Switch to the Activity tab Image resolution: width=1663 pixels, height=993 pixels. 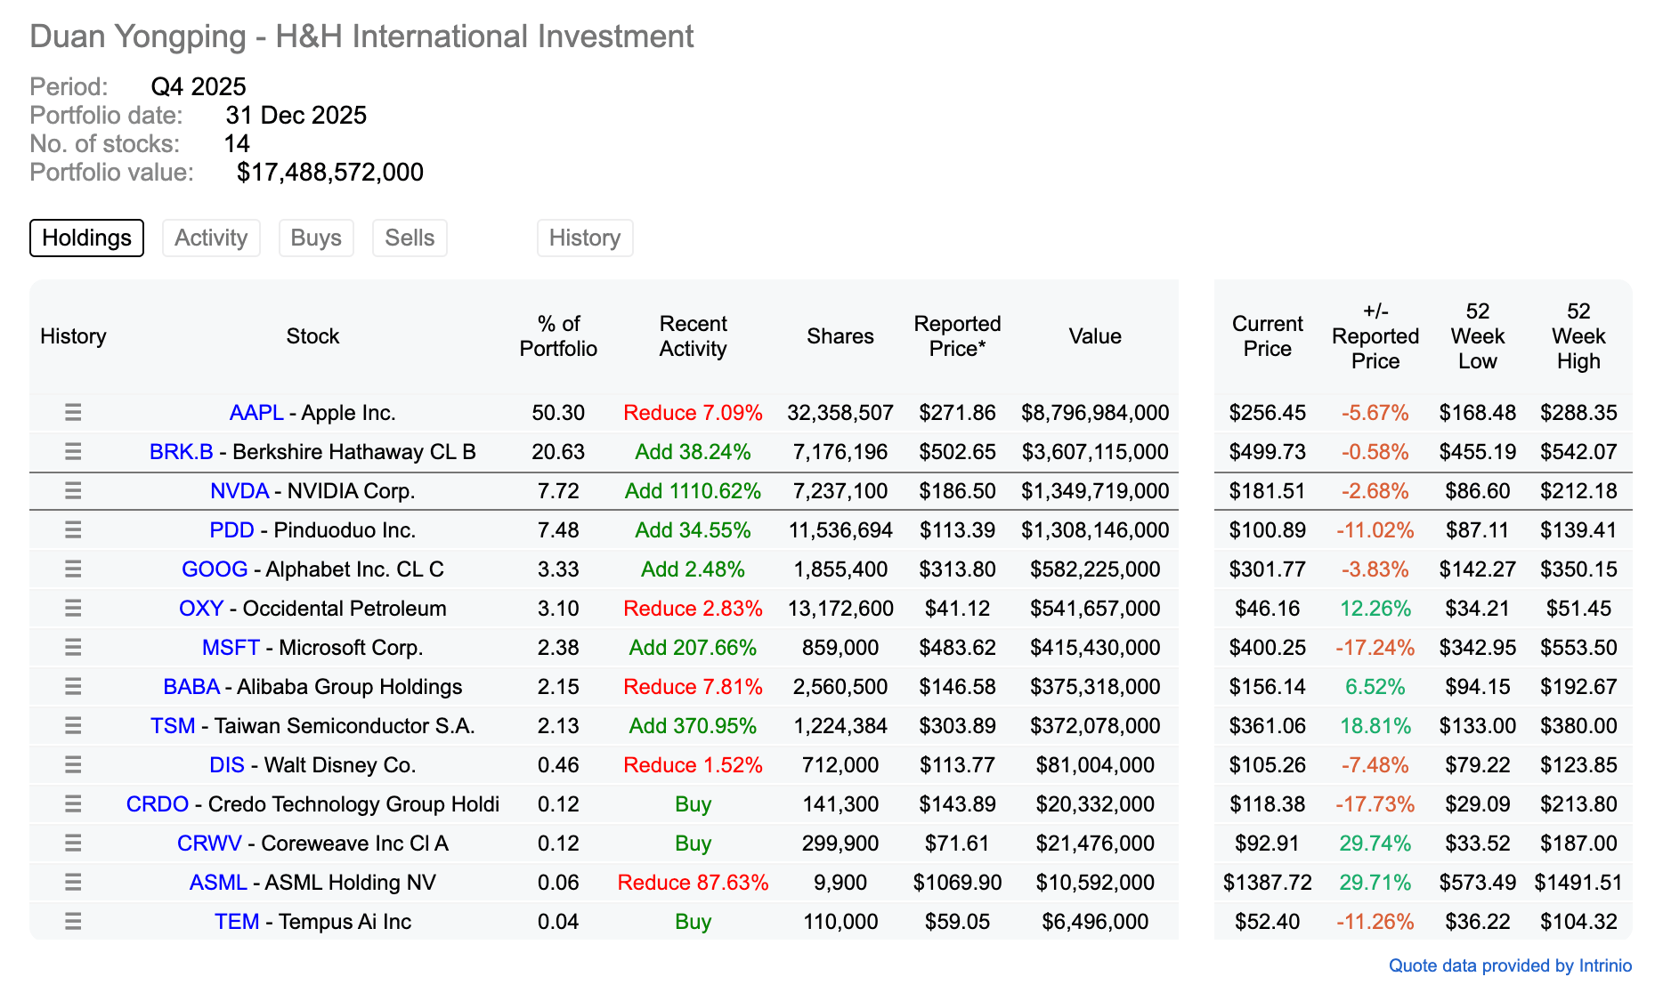click(x=211, y=238)
